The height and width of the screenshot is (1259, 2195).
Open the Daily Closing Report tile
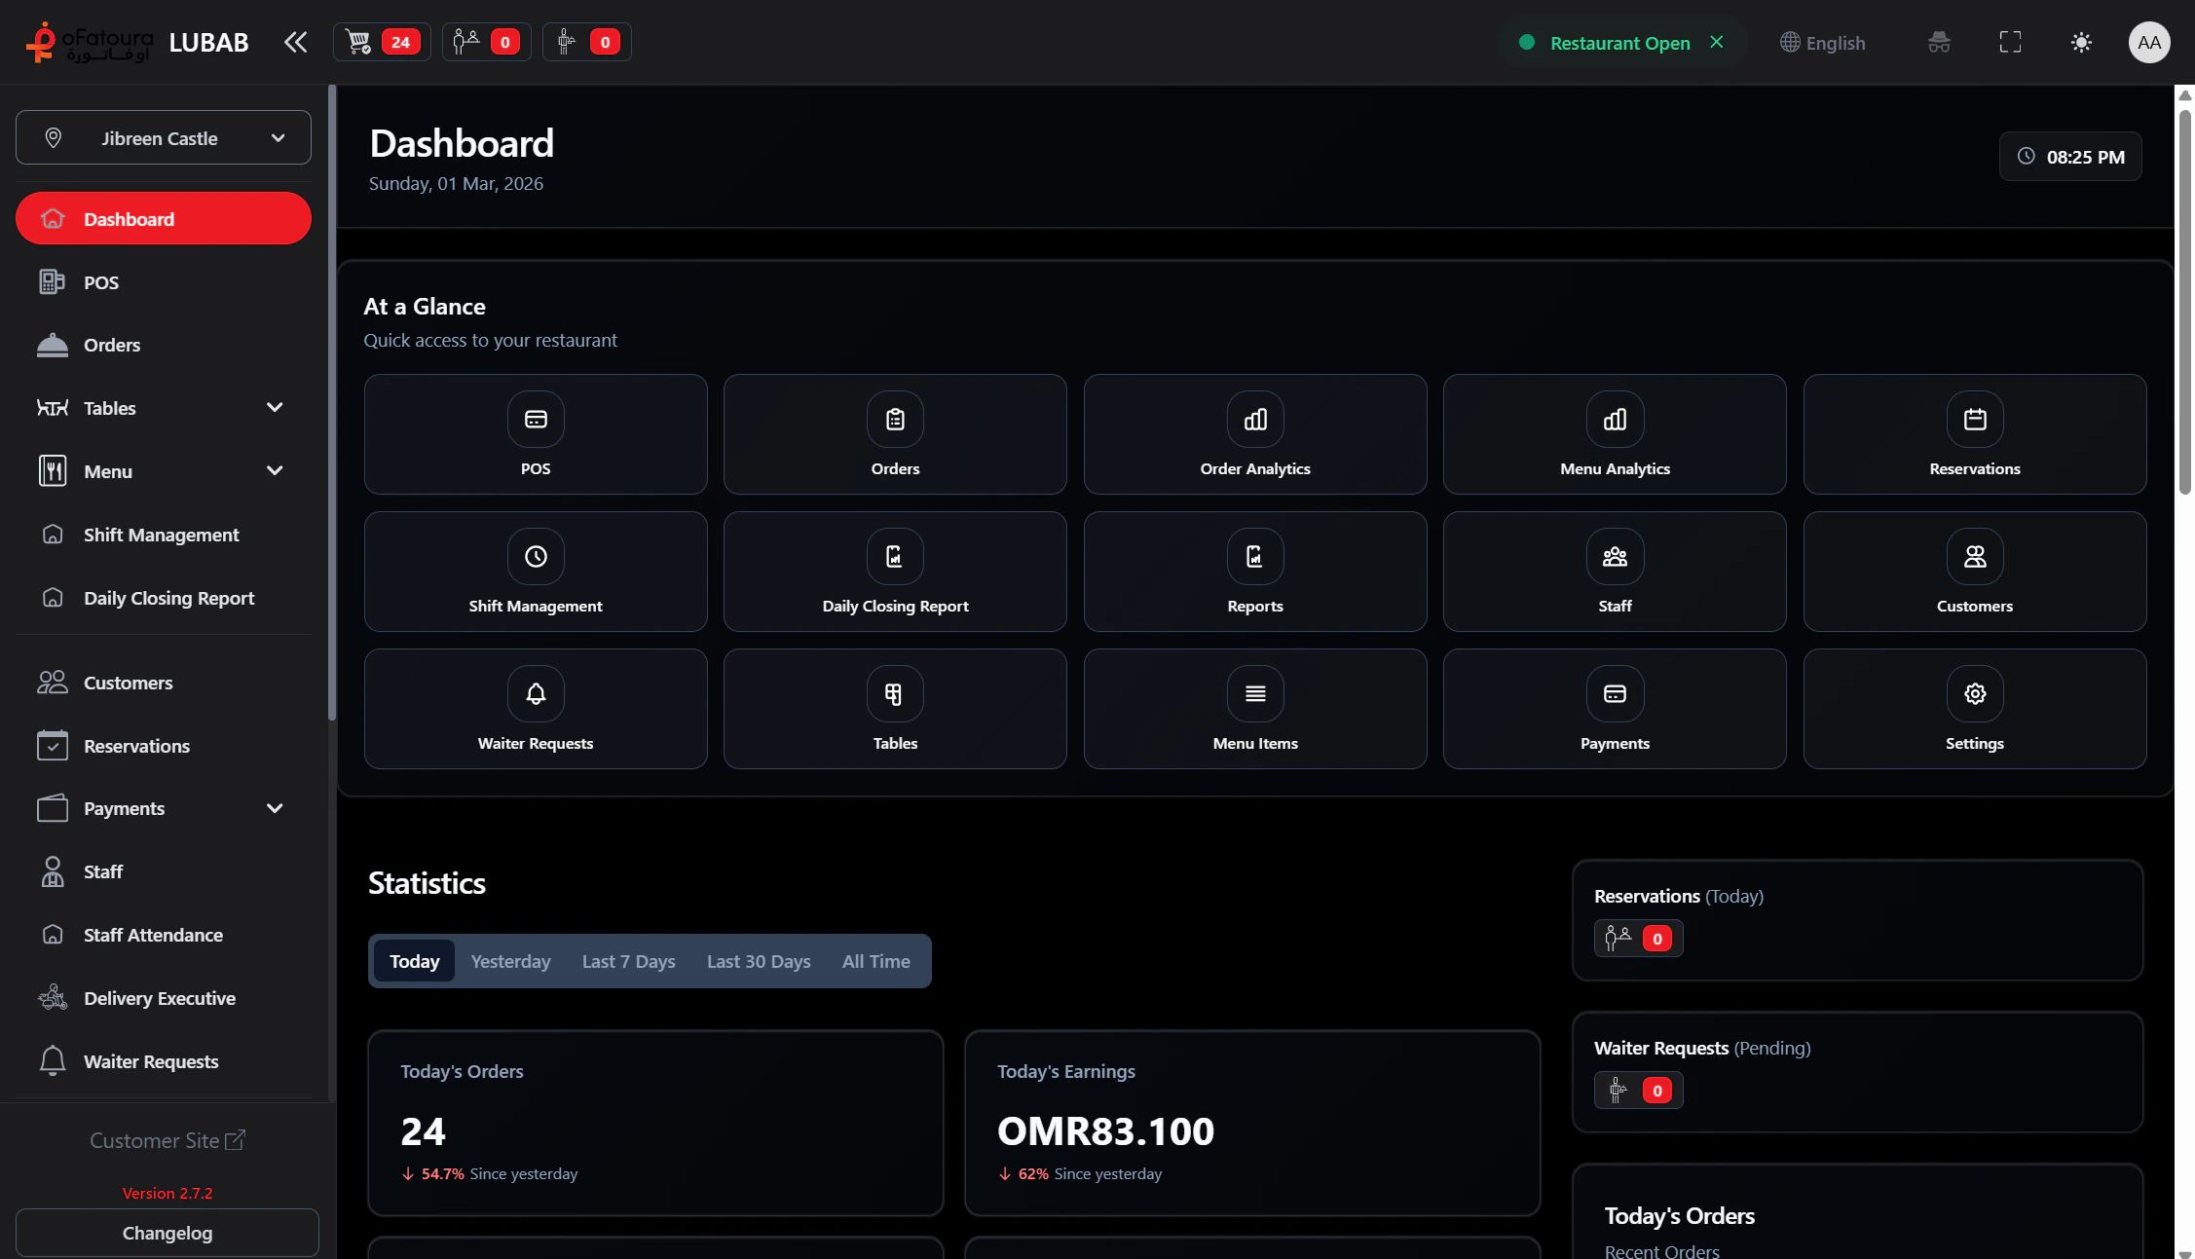coord(894,572)
